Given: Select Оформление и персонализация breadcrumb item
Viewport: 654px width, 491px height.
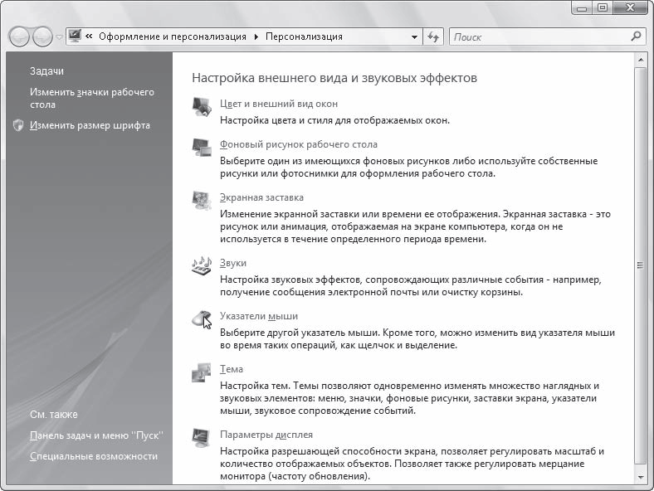Looking at the screenshot, I should (173, 36).
